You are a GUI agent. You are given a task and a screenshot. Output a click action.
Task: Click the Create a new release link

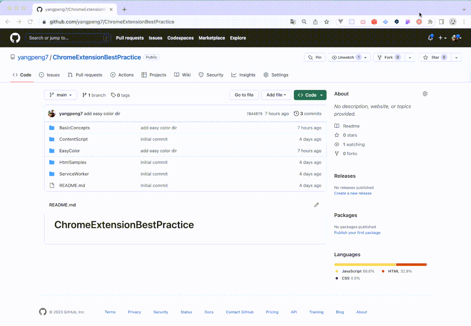353,193
